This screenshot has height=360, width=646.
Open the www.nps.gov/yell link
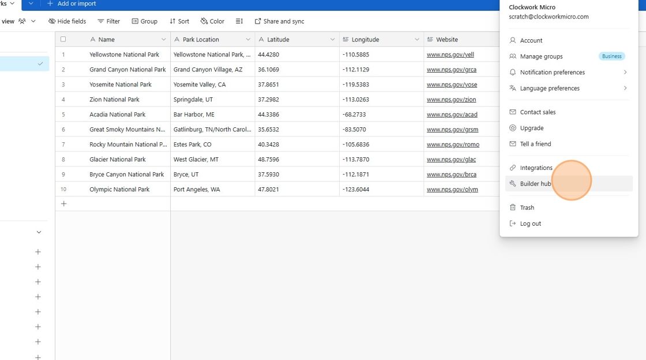pos(450,55)
